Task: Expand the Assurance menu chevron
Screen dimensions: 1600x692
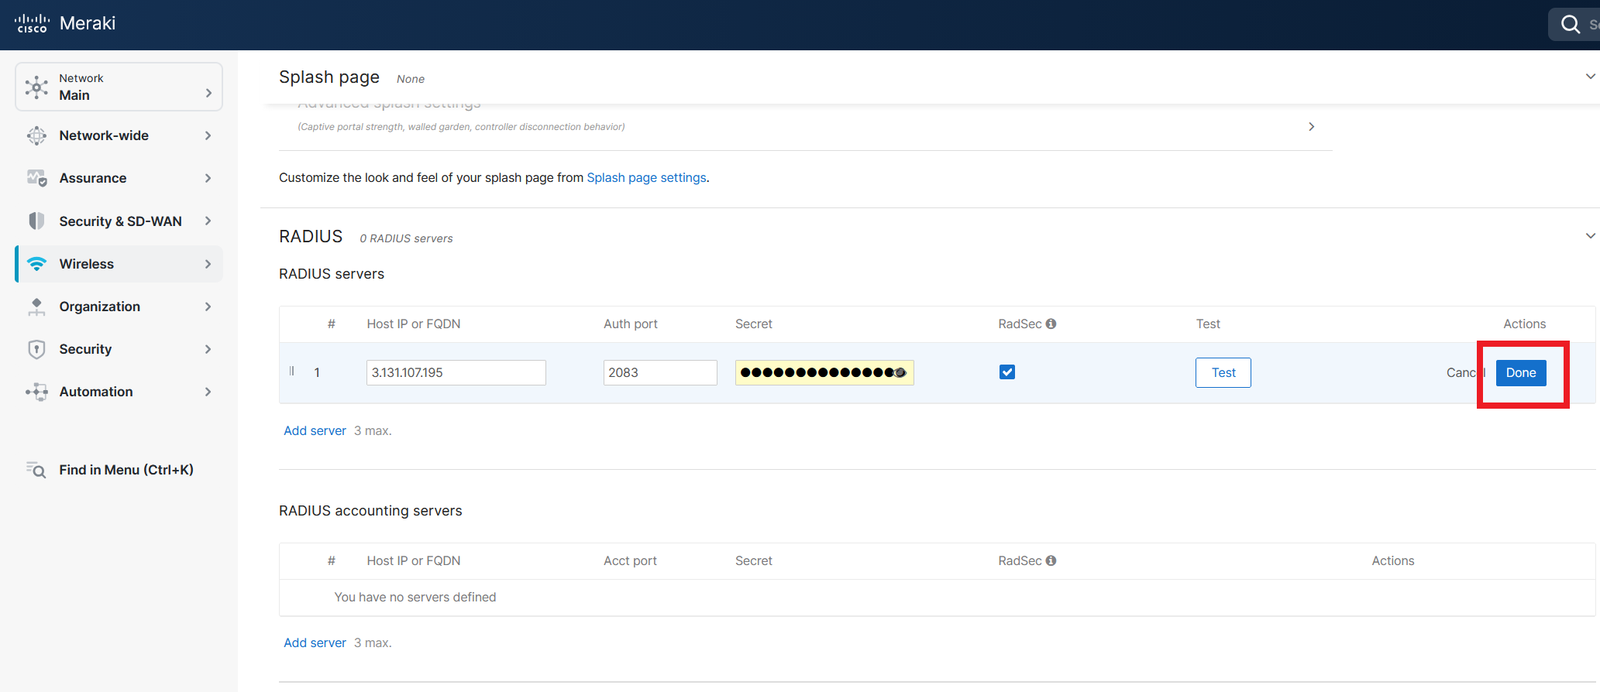Action: [x=208, y=178]
